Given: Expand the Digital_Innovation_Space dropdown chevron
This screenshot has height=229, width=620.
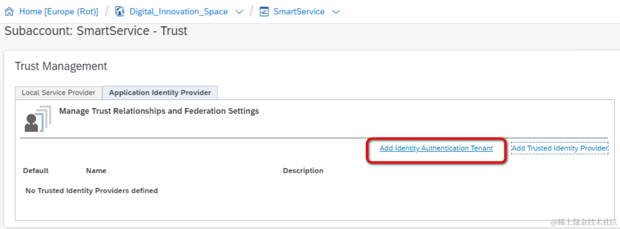Looking at the screenshot, I should [x=239, y=12].
